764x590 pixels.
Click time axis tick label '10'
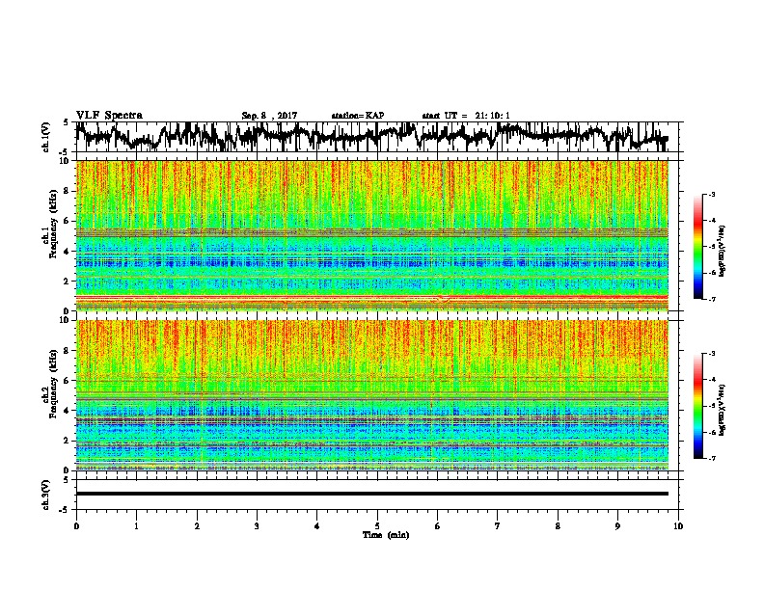pos(678,526)
